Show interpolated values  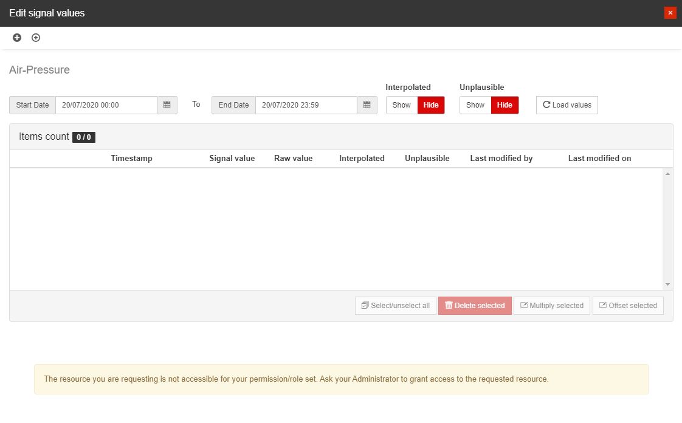click(401, 105)
